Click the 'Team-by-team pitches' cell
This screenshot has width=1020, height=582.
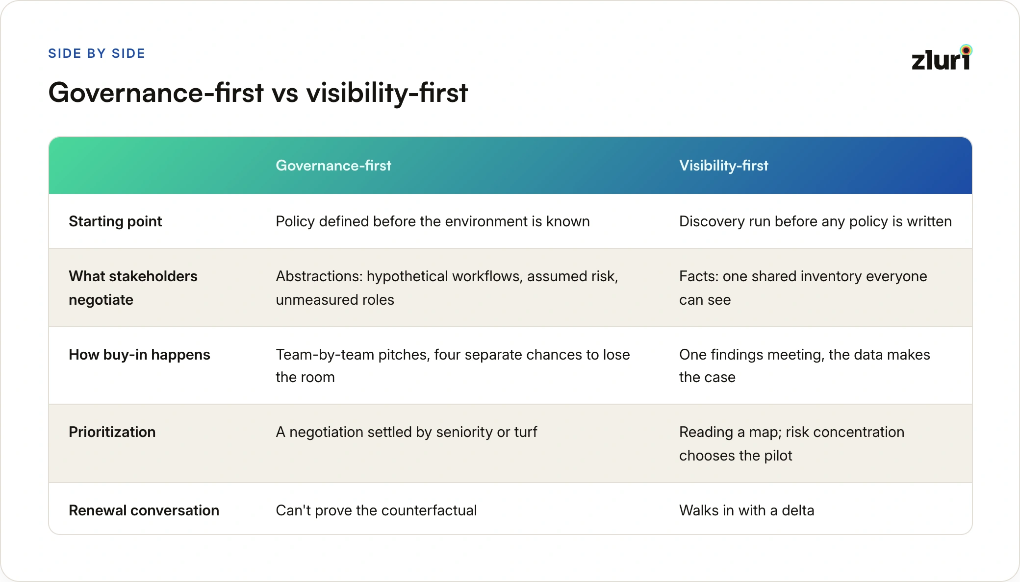coord(453,366)
